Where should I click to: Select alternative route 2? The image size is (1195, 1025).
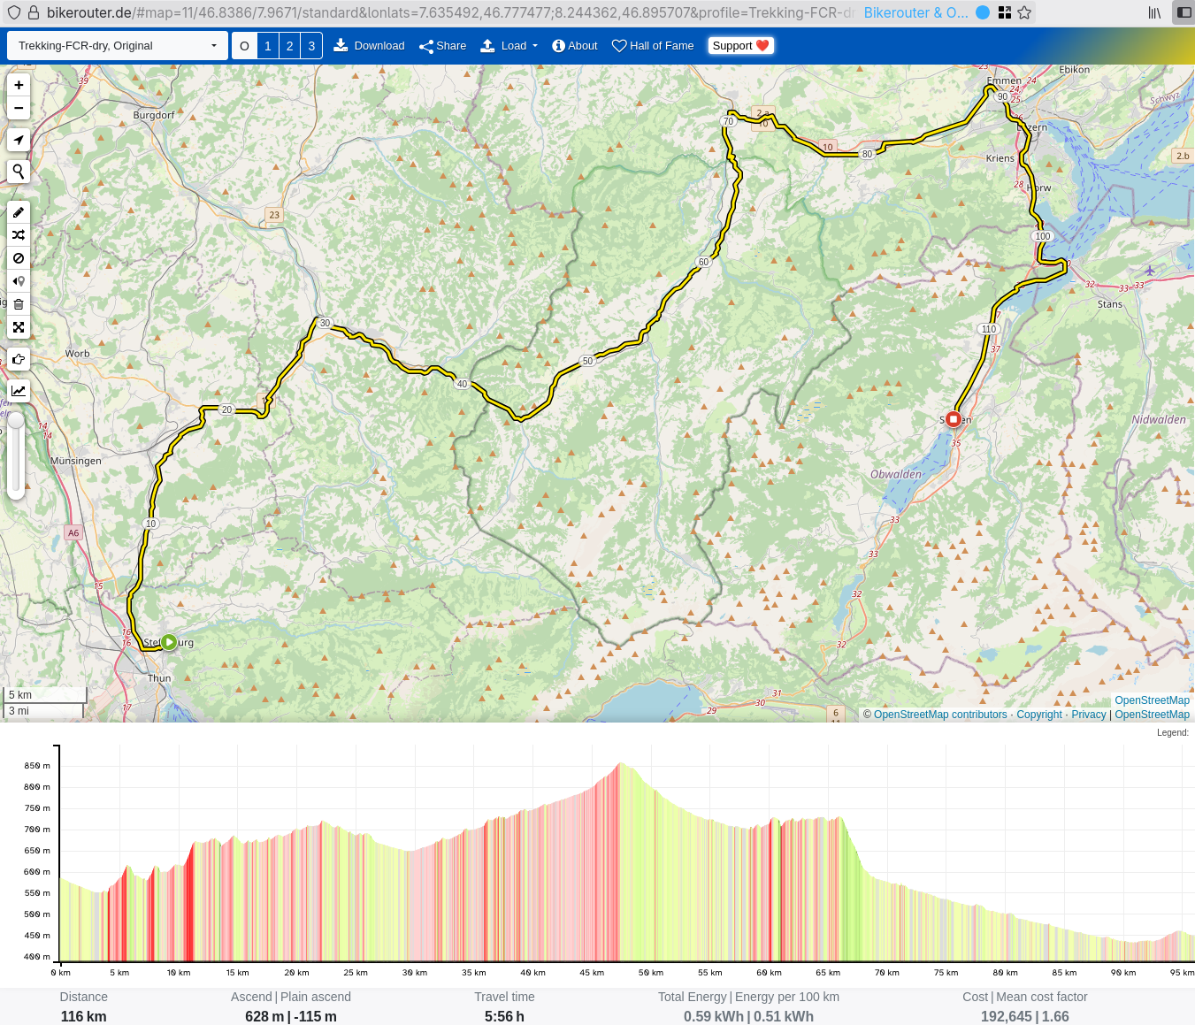coord(289,46)
